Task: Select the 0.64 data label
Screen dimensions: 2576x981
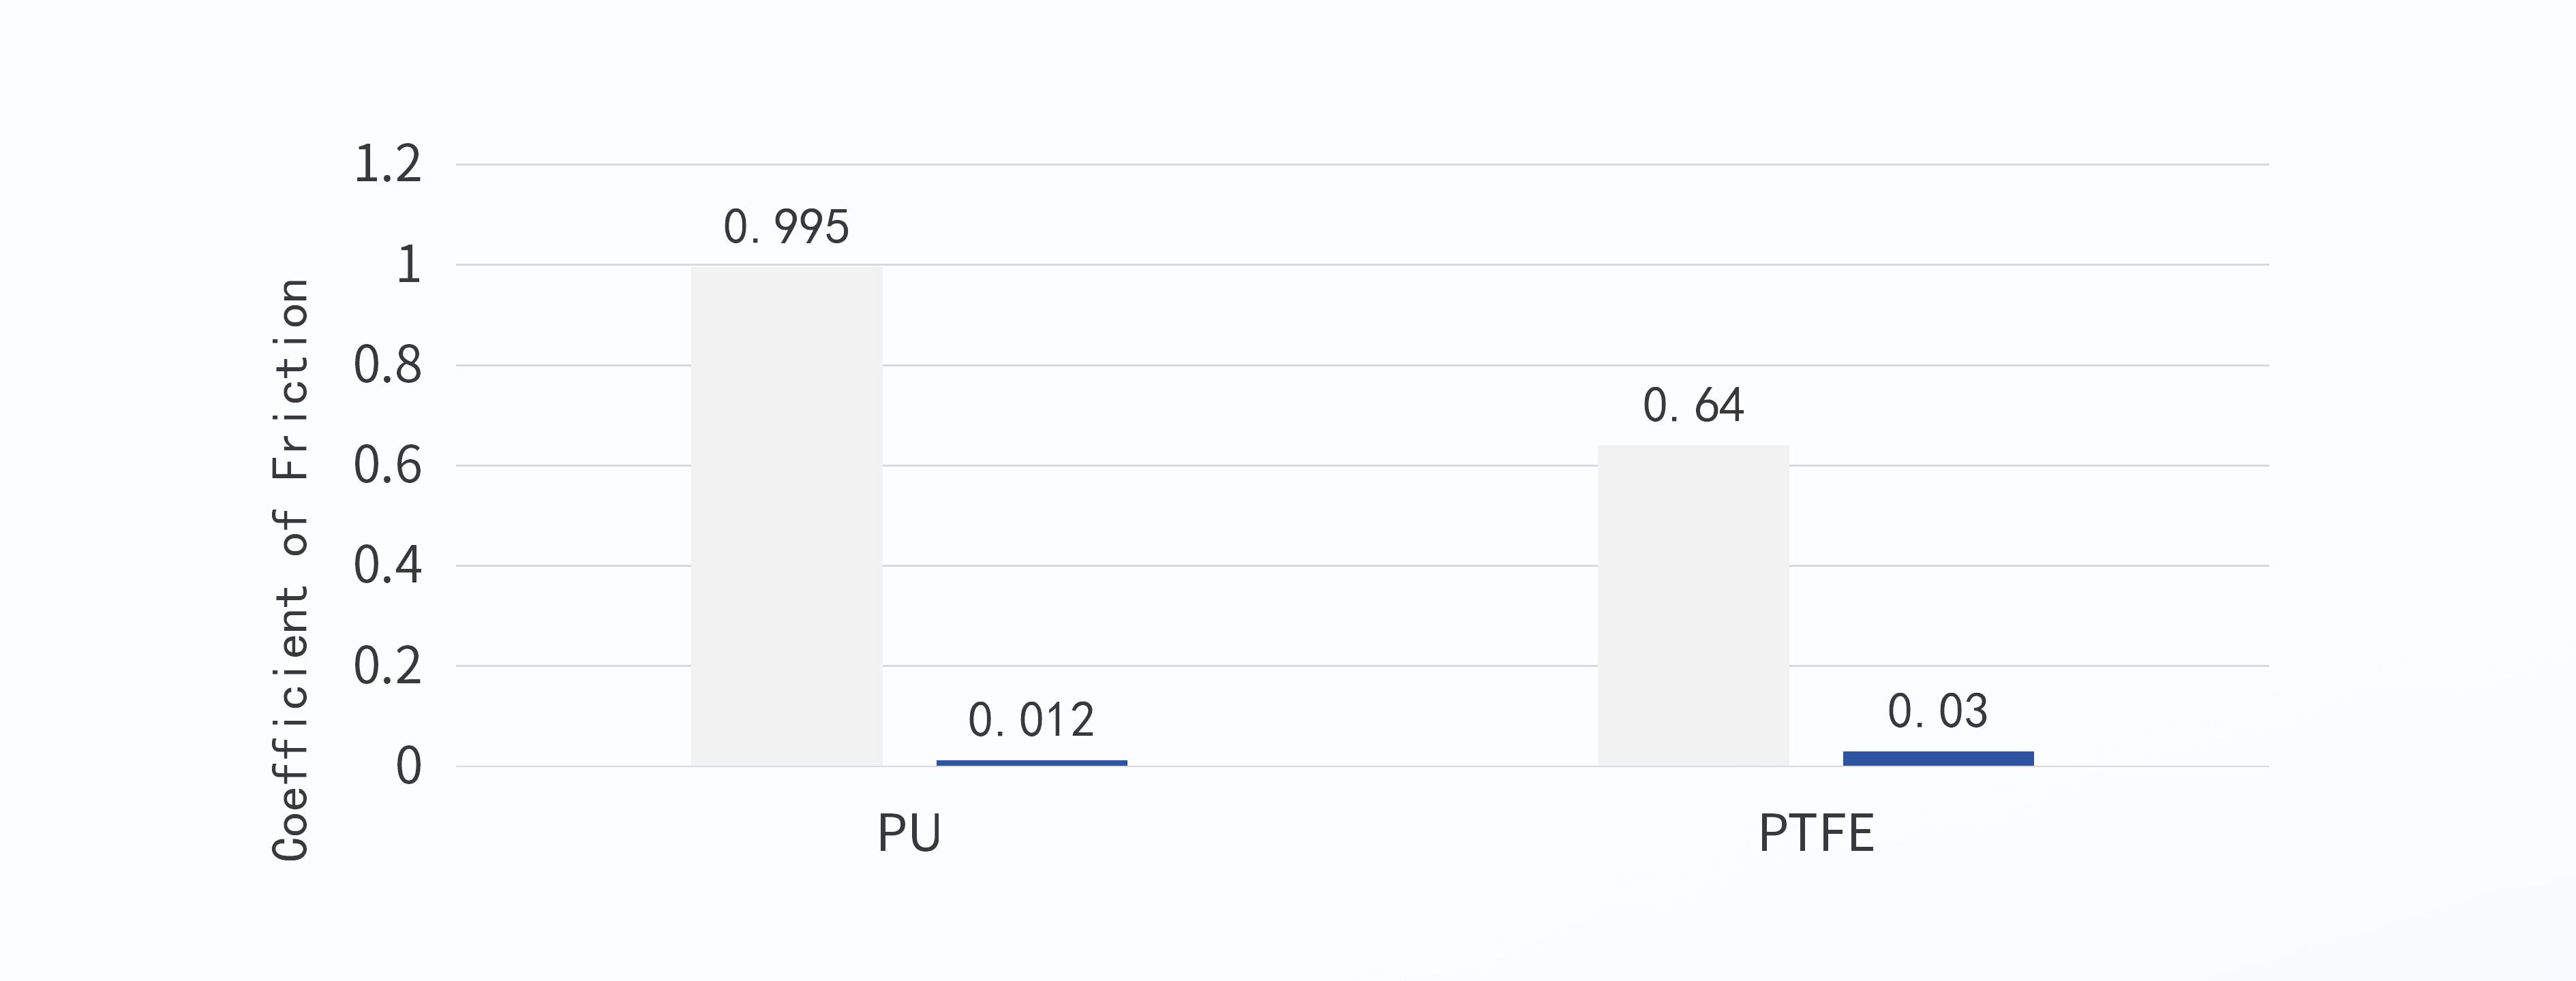Action: pos(1693,405)
